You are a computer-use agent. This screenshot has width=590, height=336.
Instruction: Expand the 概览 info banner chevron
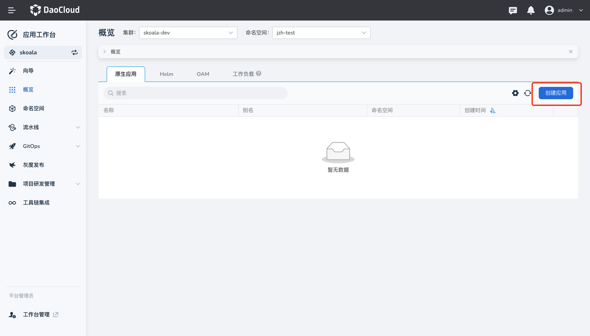coord(104,52)
